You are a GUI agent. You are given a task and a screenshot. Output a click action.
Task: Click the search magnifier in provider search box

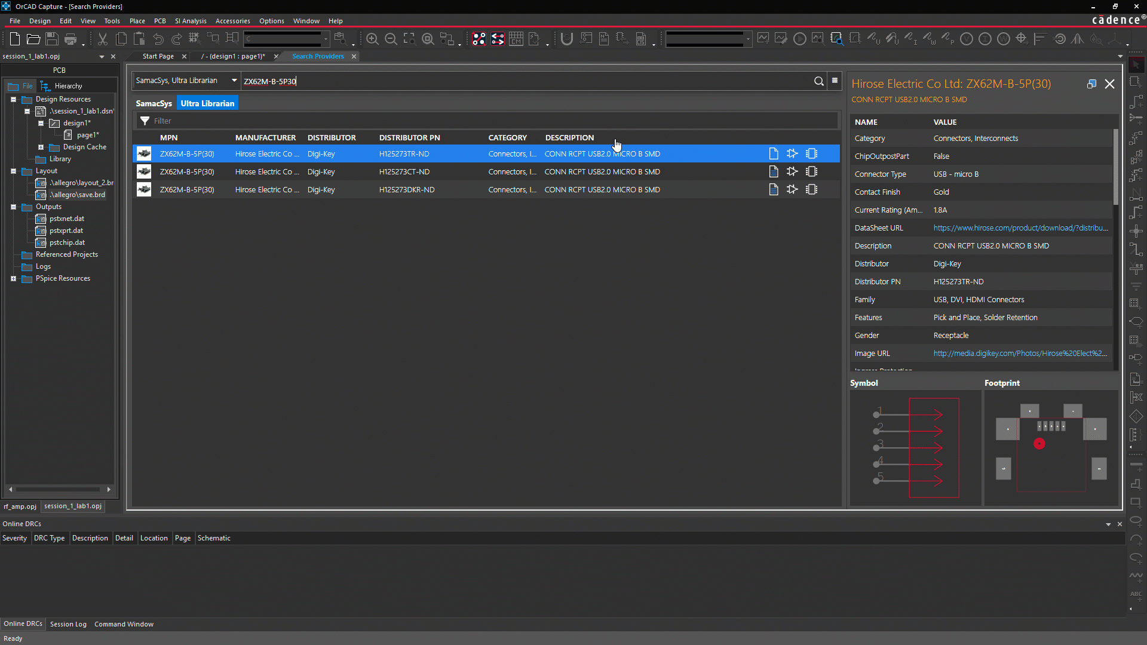(x=818, y=81)
